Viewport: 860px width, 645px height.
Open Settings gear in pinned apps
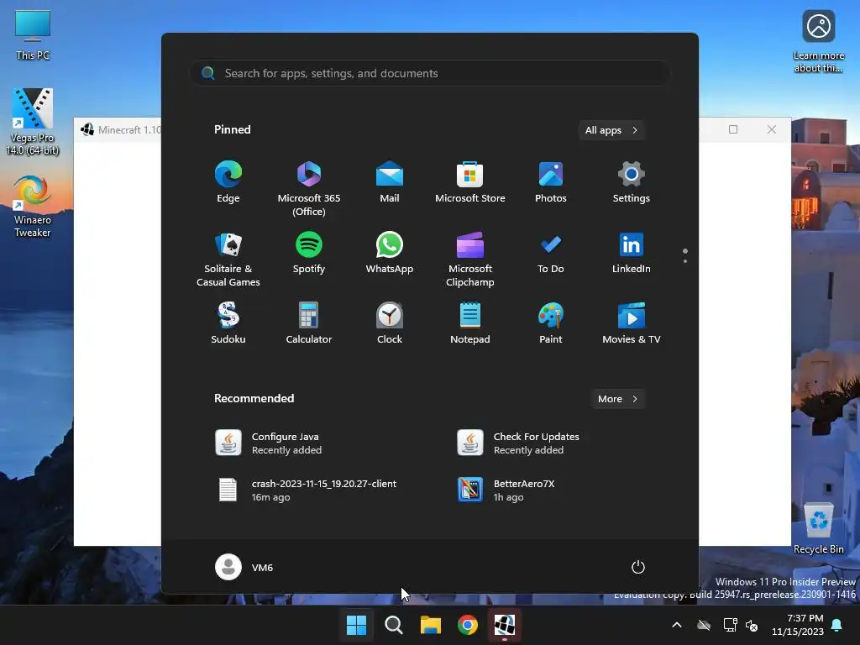click(632, 182)
